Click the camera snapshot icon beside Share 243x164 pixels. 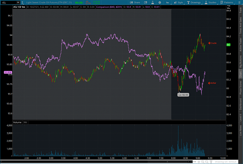click(145, 2)
